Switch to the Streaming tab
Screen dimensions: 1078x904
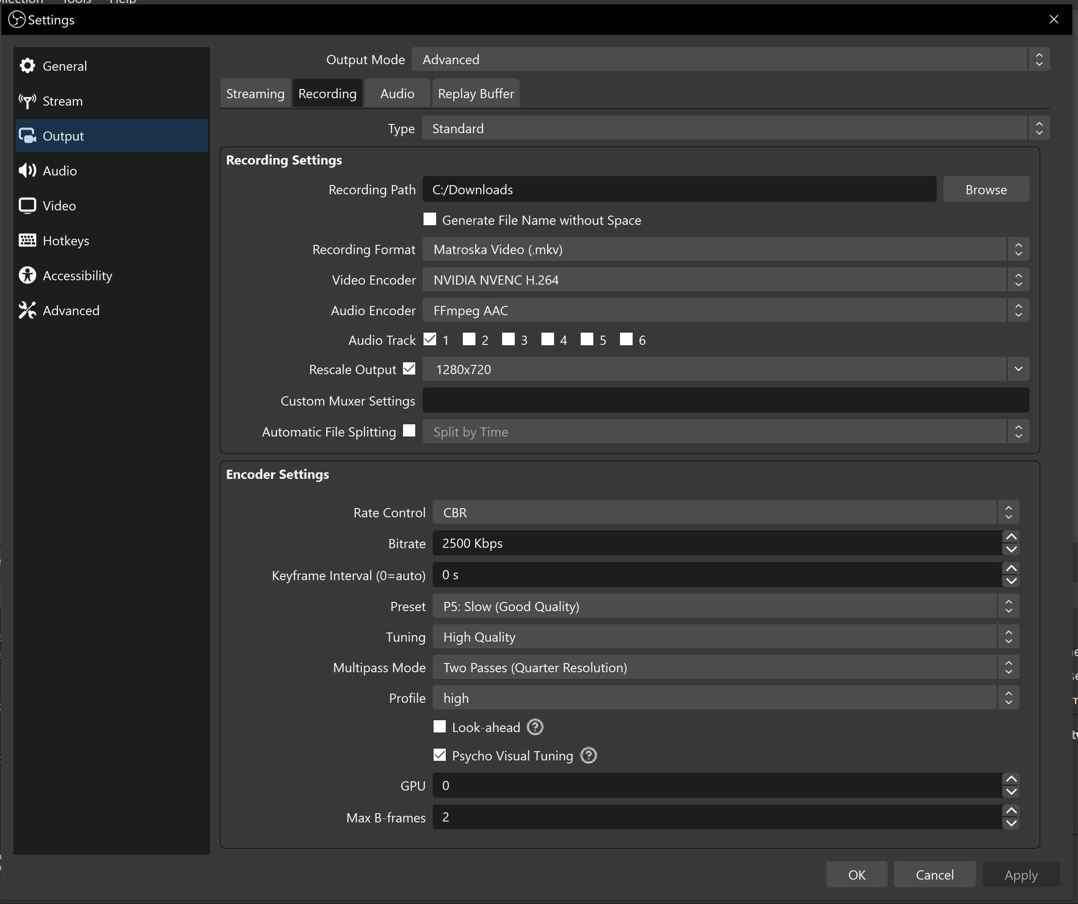tap(255, 93)
